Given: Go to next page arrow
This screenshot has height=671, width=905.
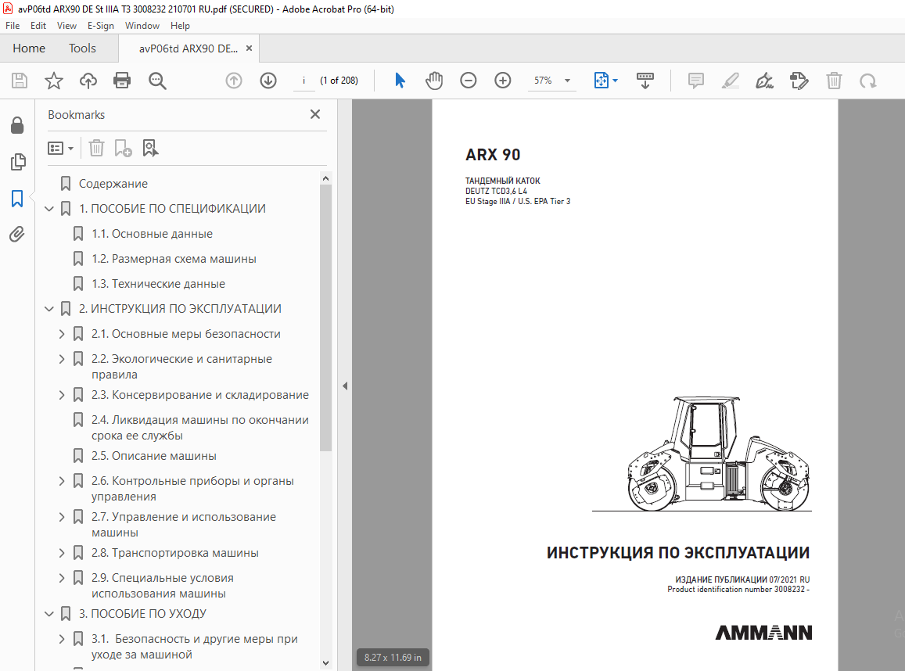Looking at the screenshot, I should click(268, 81).
